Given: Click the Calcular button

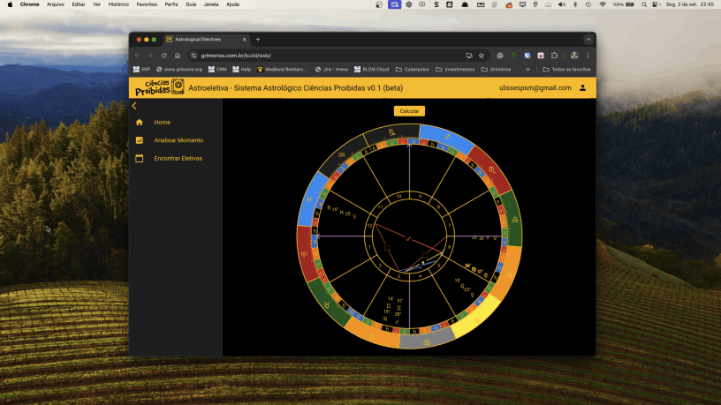Looking at the screenshot, I should click(x=409, y=111).
